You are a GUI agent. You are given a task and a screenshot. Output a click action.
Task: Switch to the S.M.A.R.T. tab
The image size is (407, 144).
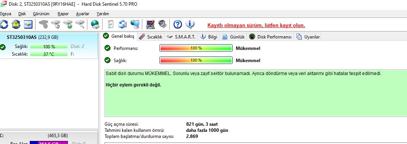tap(181, 37)
